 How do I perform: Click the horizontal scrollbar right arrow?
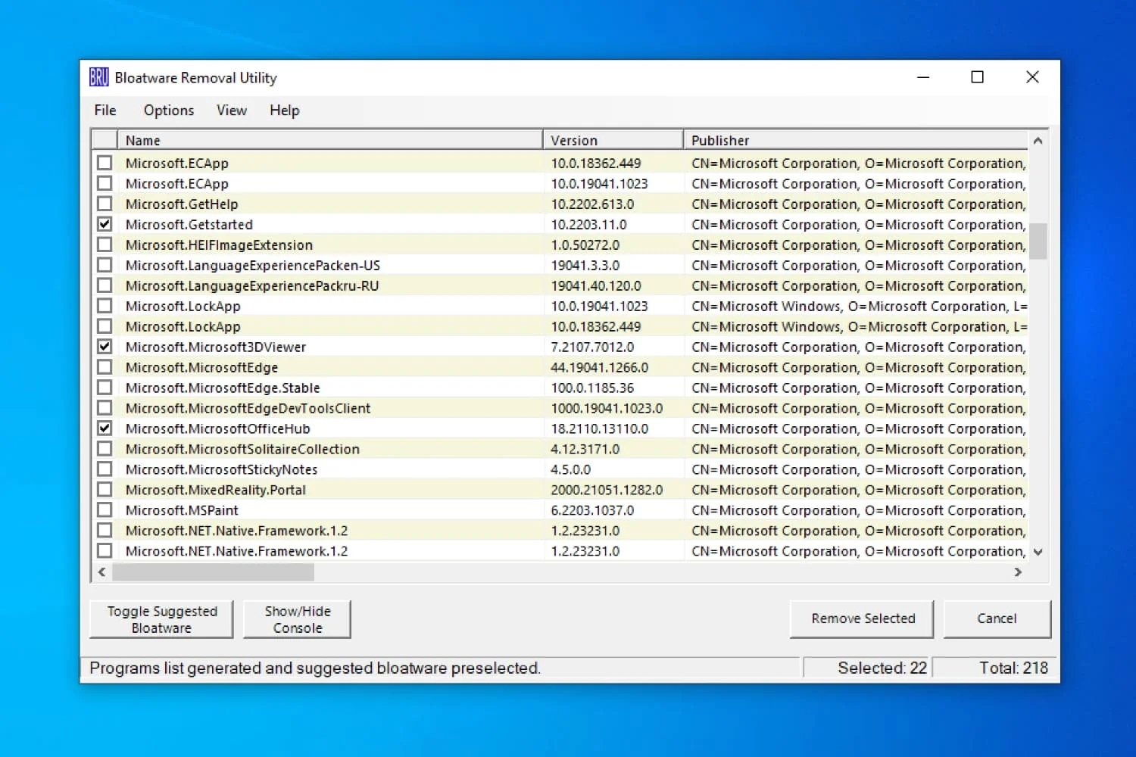tap(1018, 572)
